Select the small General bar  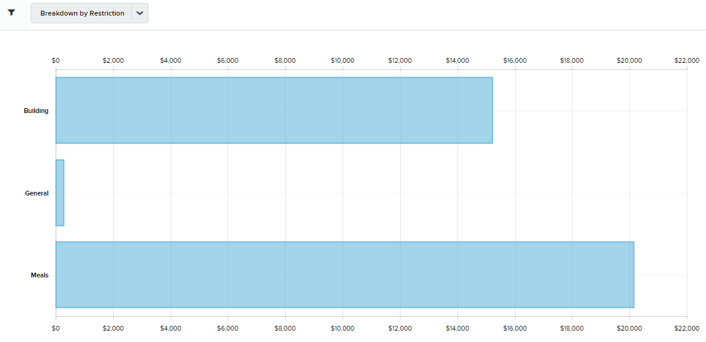coord(60,193)
